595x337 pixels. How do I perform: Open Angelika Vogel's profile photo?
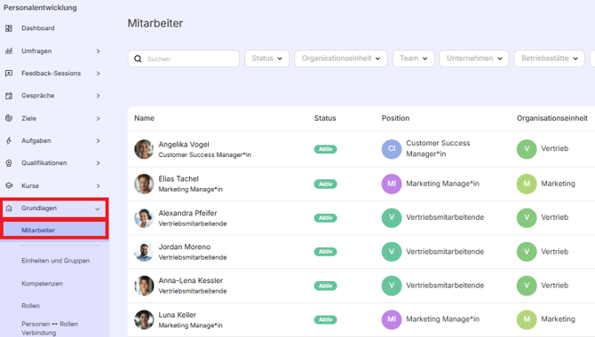(144, 149)
